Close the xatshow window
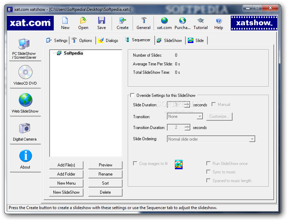Screen dimensions: 288x221 [270, 8]
